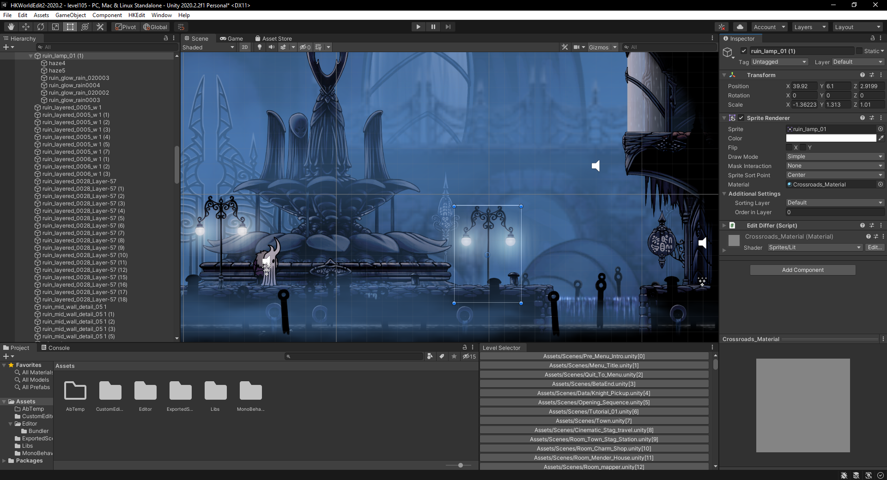Open the HKEdit menu
This screenshot has width=887, height=480.
[x=136, y=15]
